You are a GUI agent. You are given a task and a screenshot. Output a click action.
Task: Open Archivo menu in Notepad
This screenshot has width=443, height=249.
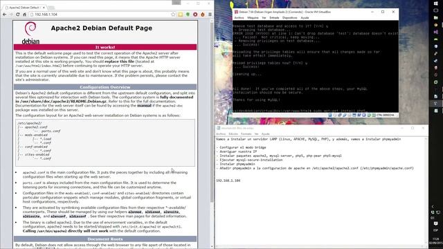pyautogui.click(x=221, y=133)
